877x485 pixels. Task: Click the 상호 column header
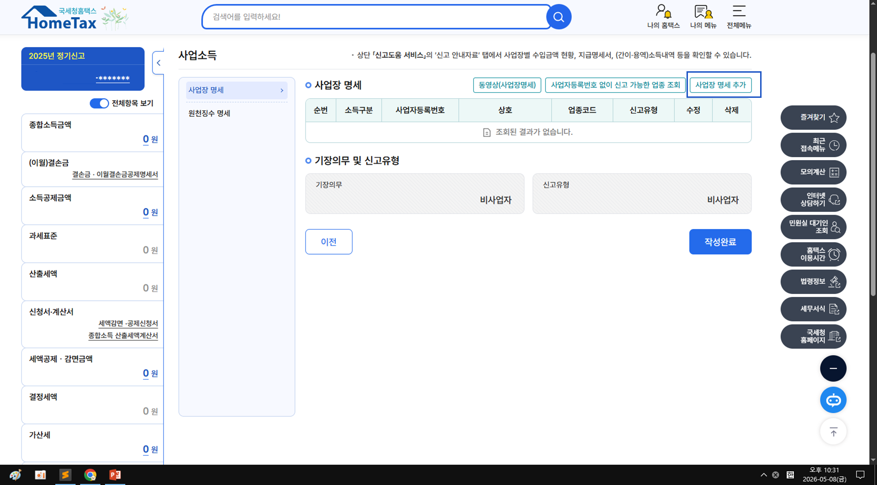[x=505, y=110]
